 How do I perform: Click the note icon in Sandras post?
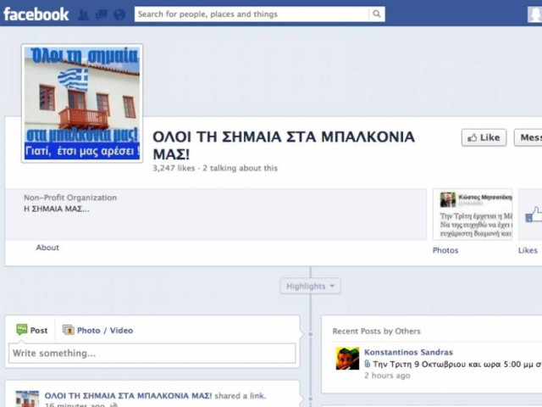pos(368,364)
